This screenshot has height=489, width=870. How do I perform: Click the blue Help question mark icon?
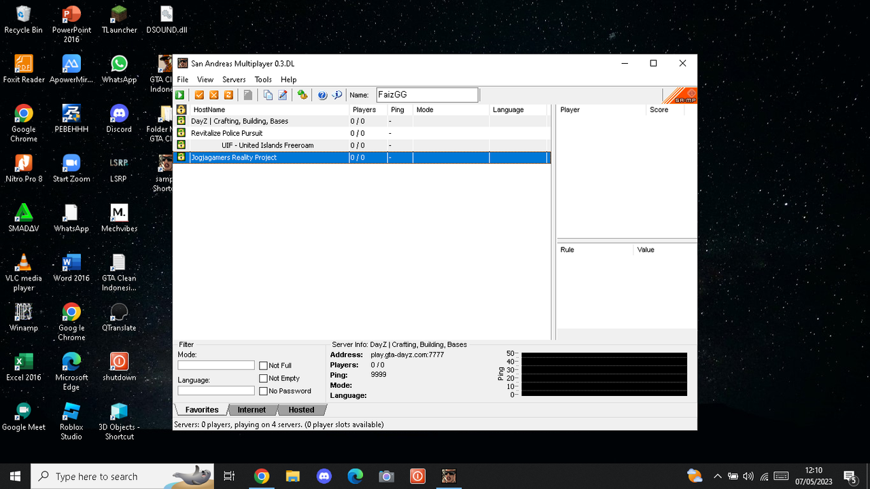click(322, 95)
